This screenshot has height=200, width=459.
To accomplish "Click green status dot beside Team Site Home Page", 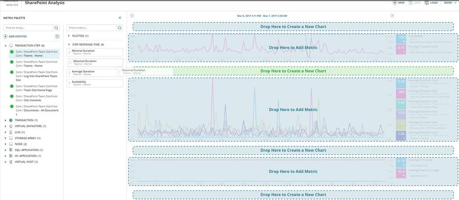I will (x=12, y=86).
